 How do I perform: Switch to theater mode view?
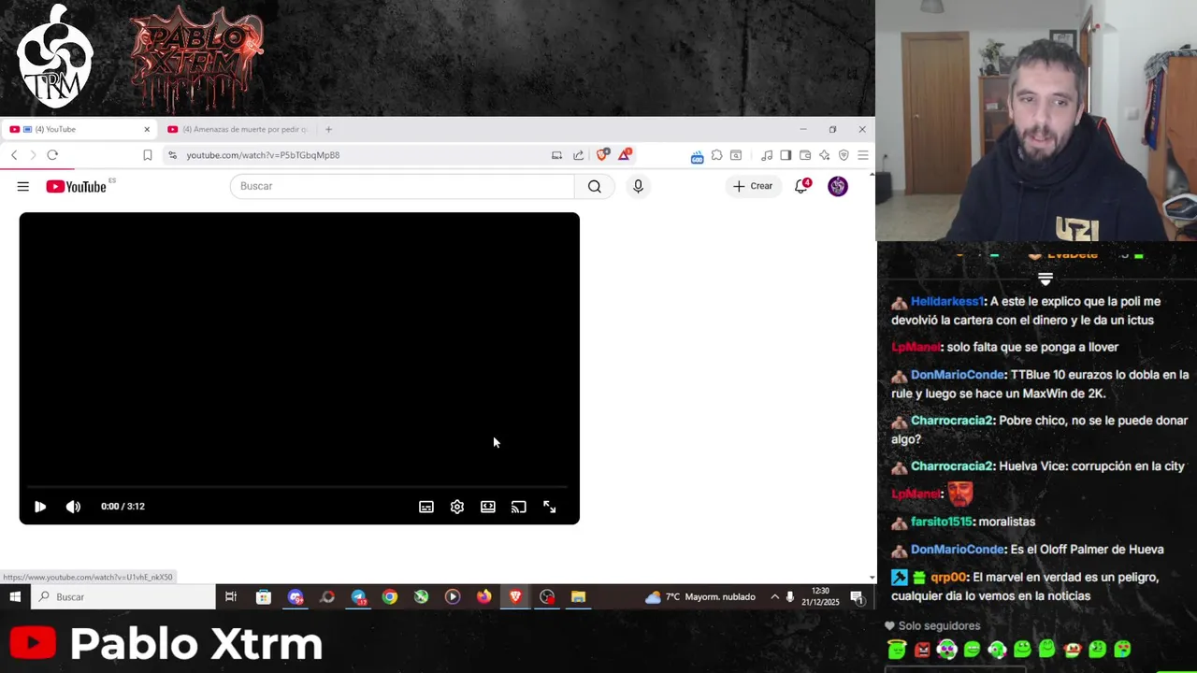[488, 507]
